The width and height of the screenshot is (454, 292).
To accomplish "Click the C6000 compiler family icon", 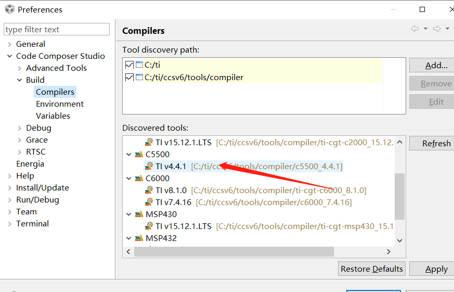I will (x=139, y=179).
